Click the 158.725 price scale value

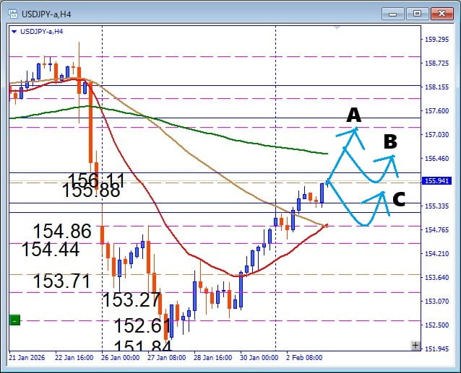coord(437,63)
